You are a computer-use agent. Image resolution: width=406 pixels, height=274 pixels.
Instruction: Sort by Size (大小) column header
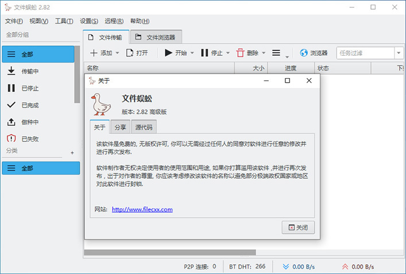[x=251, y=68]
